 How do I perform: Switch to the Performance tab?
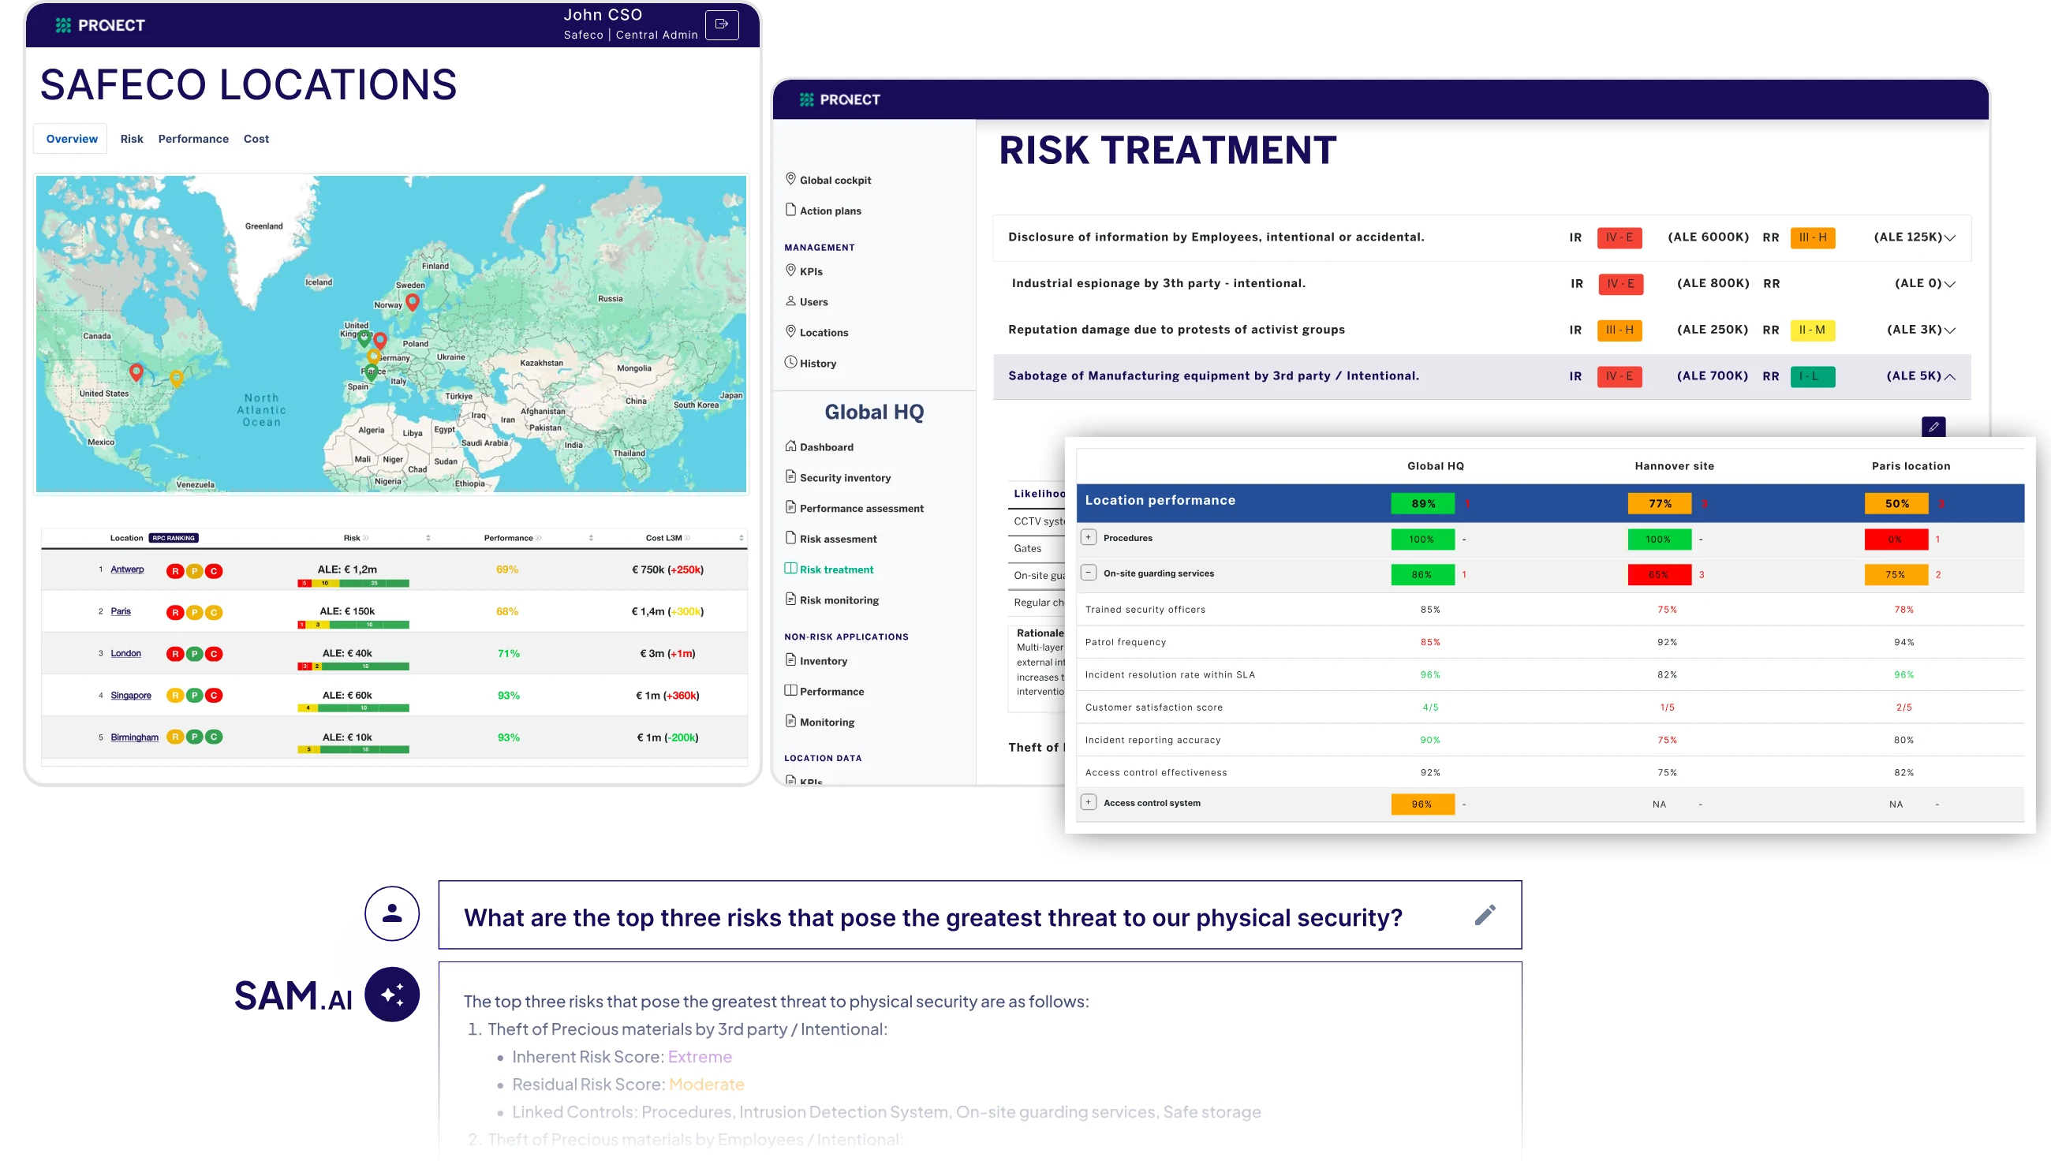[193, 139]
